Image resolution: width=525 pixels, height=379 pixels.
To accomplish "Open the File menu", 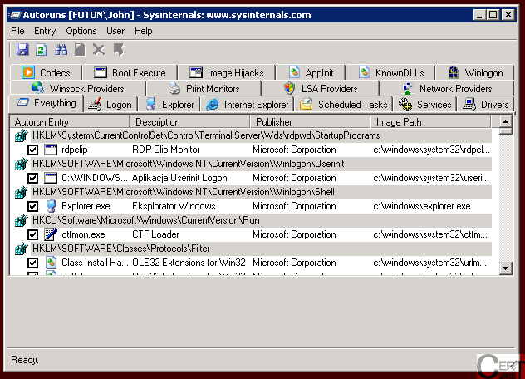I will (17, 31).
